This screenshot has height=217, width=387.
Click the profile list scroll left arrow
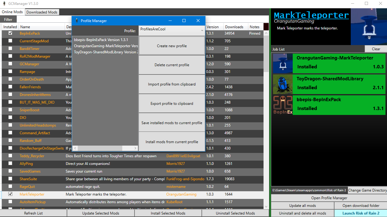pos(75,148)
